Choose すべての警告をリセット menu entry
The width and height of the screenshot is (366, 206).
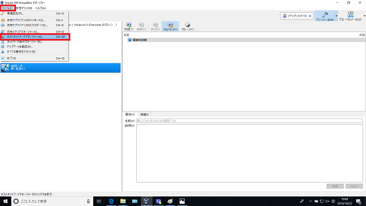(x=34, y=51)
